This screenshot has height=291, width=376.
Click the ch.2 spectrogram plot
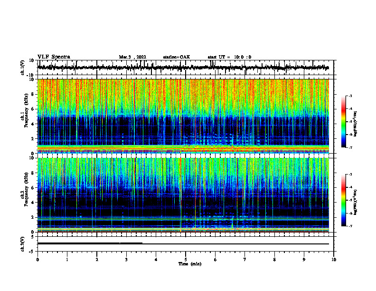183,195
